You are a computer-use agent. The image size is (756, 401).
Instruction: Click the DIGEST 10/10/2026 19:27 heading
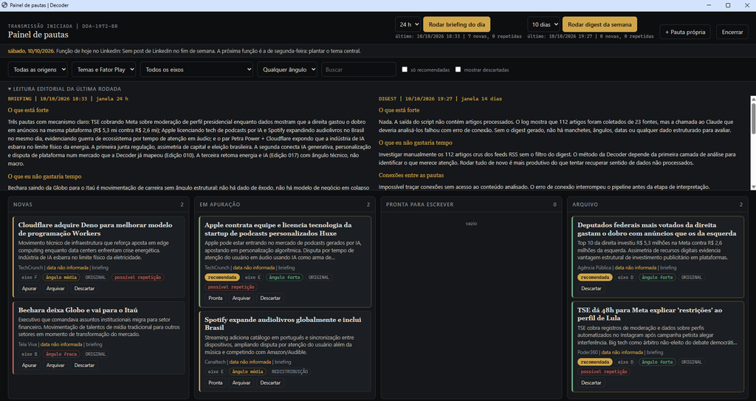(x=440, y=98)
